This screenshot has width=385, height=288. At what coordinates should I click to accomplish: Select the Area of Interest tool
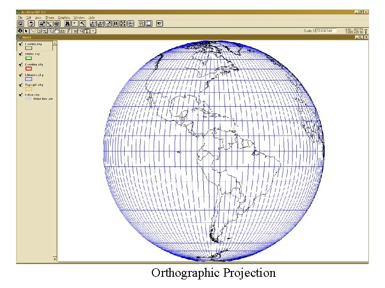tap(75, 31)
